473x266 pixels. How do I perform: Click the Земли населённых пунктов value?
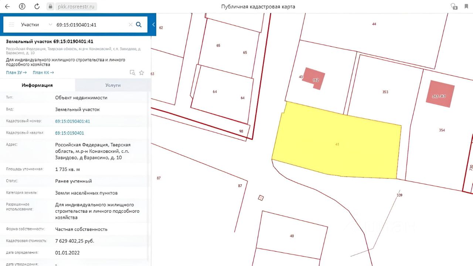86,193
